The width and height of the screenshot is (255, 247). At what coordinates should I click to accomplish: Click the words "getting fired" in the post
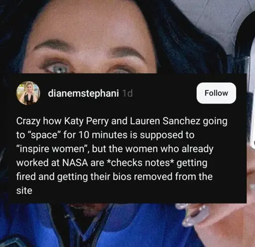pyautogui.click(x=112, y=170)
